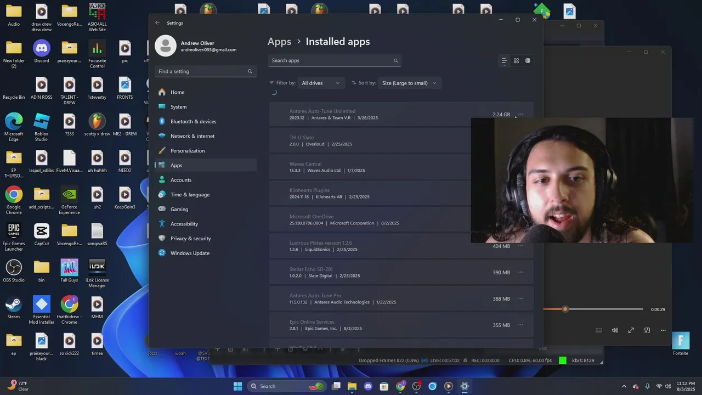Enable mini player in the media player
The width and height of the screenshot is (702, 395).
pyautogui.click(x=647, y=330)
